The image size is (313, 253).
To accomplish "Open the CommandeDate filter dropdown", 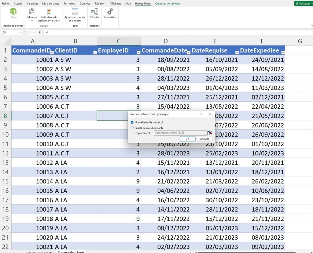I will click(x=188, y=52).
